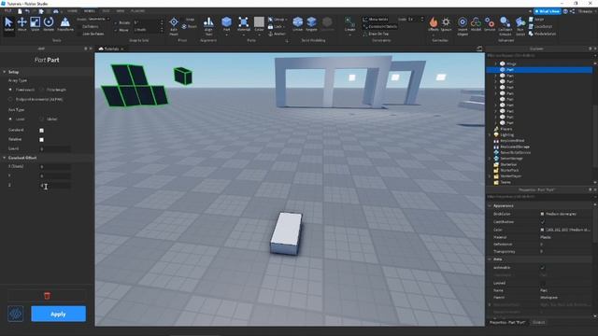598x336 pixels.
Task: Open Collision Groups editor
Action: 505,25
